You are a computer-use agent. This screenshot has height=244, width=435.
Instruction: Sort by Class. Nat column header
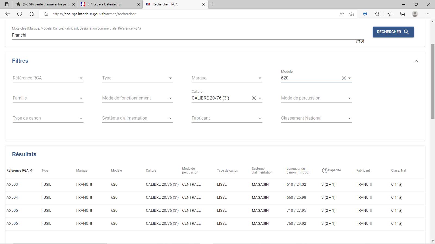[399, 171]
